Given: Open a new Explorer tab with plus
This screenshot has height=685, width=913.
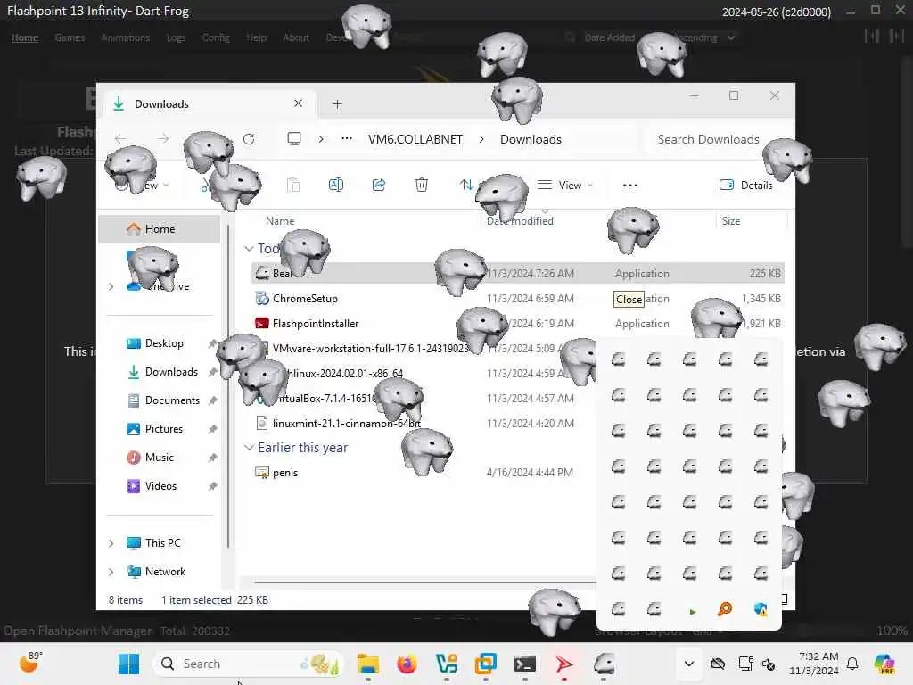Looking at the screenshot, I should 337,104.
